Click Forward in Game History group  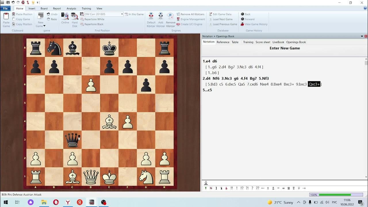coord(248,19)
